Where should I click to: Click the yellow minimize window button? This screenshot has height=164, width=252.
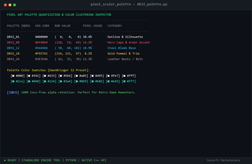click(x=10, y=5)
